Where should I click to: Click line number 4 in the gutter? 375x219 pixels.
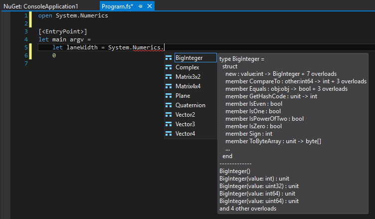pos(25,39)
